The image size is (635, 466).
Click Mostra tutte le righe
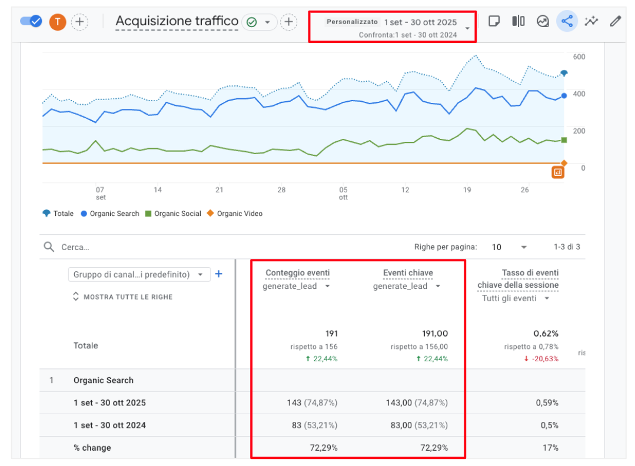pos(122,297)
